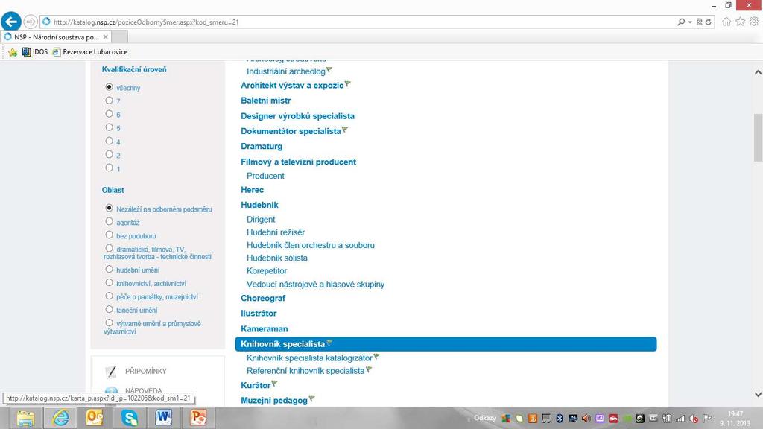Open highlighted 'Knihovník specialista' link
This screenshot has width=763, height=429.
click(282, 344)
